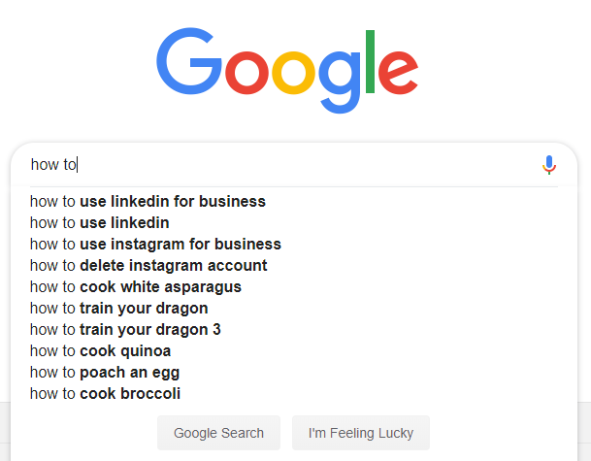Image resolution: width=591 pixels, height=461 pixels.
Task: Choose the 'how to cook quinoa' suggestion
Action: point(101,351)
